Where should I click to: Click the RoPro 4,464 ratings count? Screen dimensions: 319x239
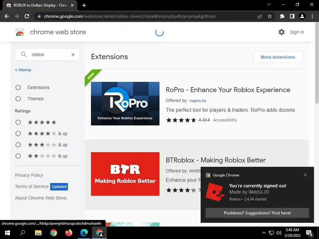(204, 120)
